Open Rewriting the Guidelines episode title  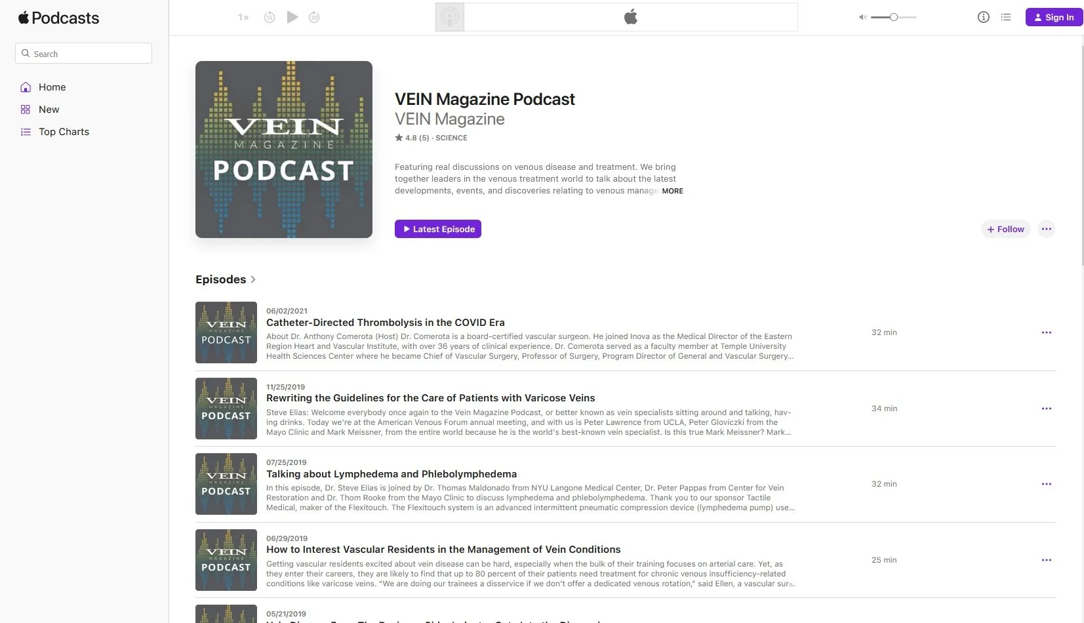(x=431, y=398)
